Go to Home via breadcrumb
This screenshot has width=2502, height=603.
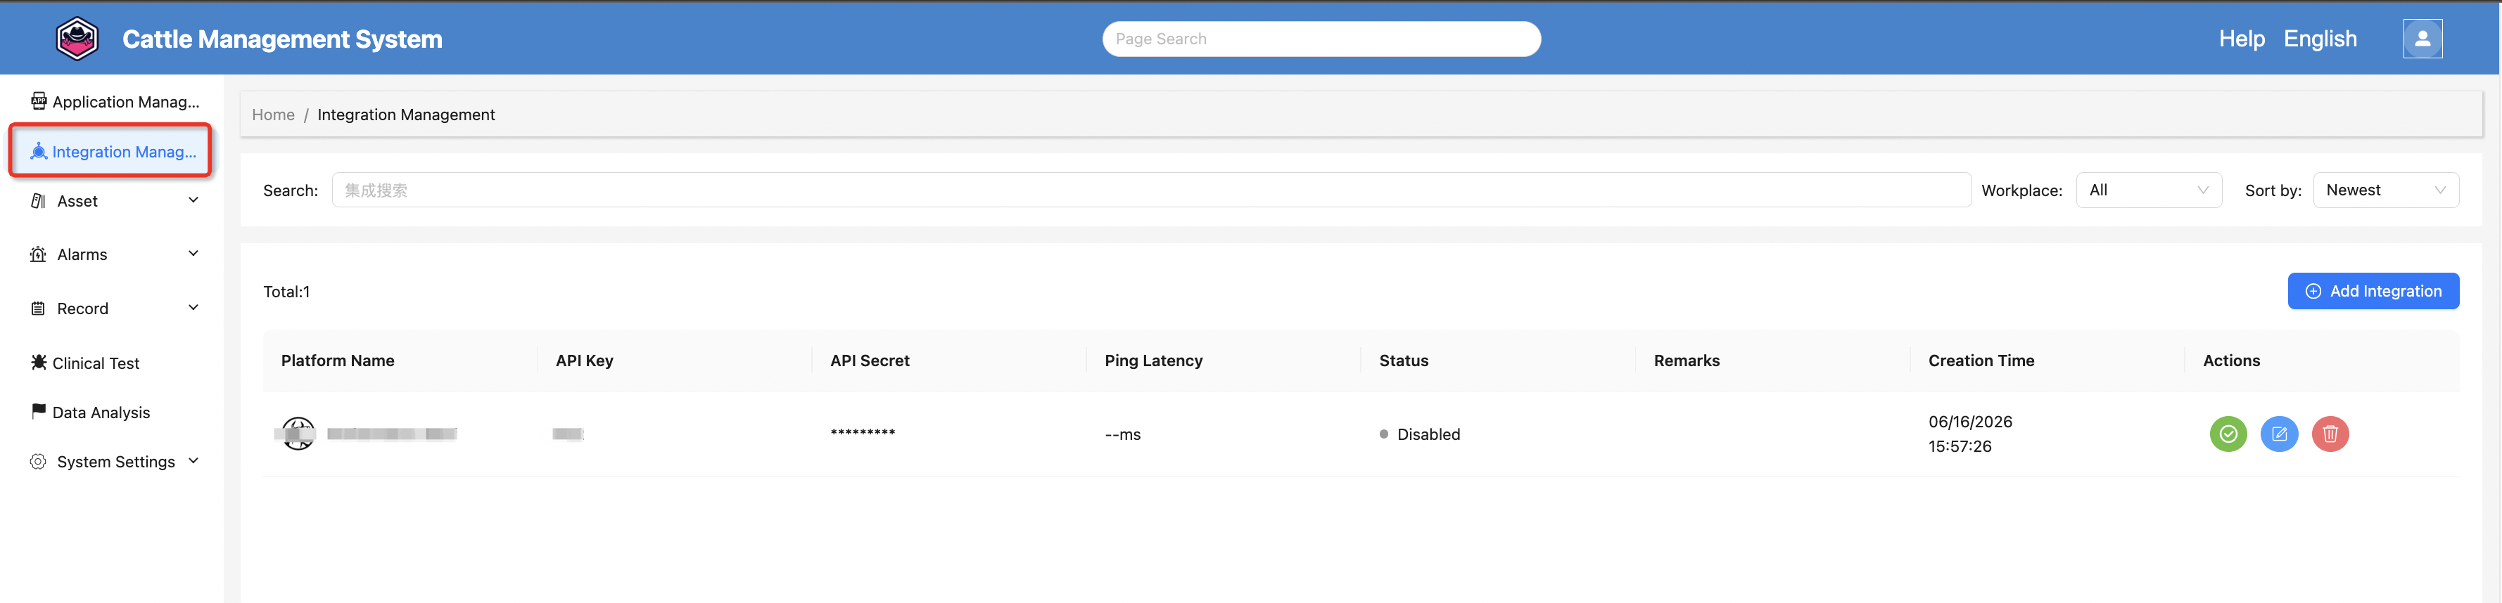(x=273, y=115)
